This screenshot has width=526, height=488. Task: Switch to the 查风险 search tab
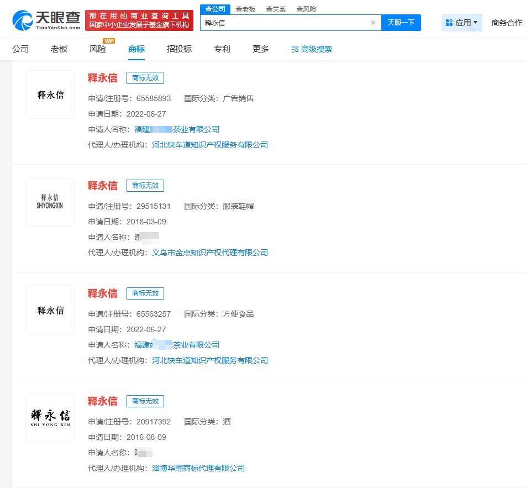[x=306, y=9]
